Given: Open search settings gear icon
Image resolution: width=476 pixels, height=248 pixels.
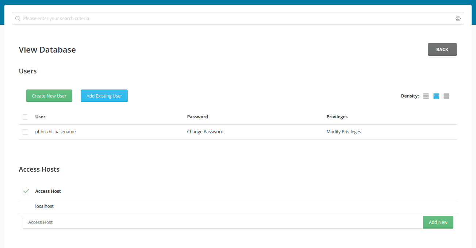Looking at the screenshot, I should [458, 19].
